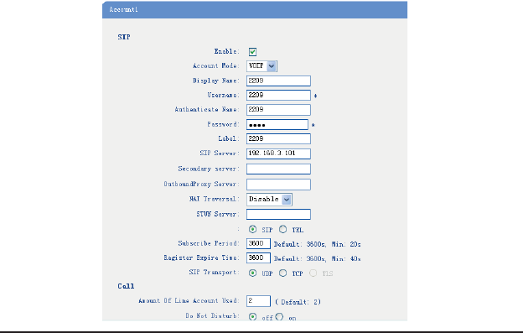523x333 pixels.
Task: Click the STUN Server input field
Action: [x=278, y=214]
